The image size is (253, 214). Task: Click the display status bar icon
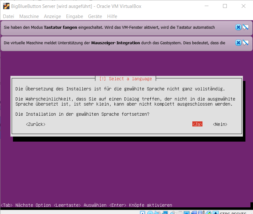coord(187,212)
